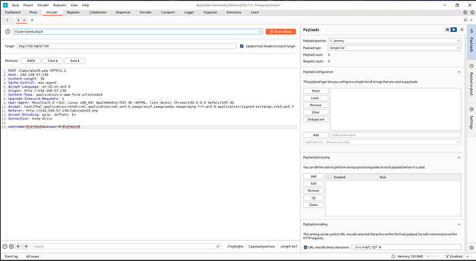
Task: Focus the Enter a new item field
Action: click(x=396, y=135)
